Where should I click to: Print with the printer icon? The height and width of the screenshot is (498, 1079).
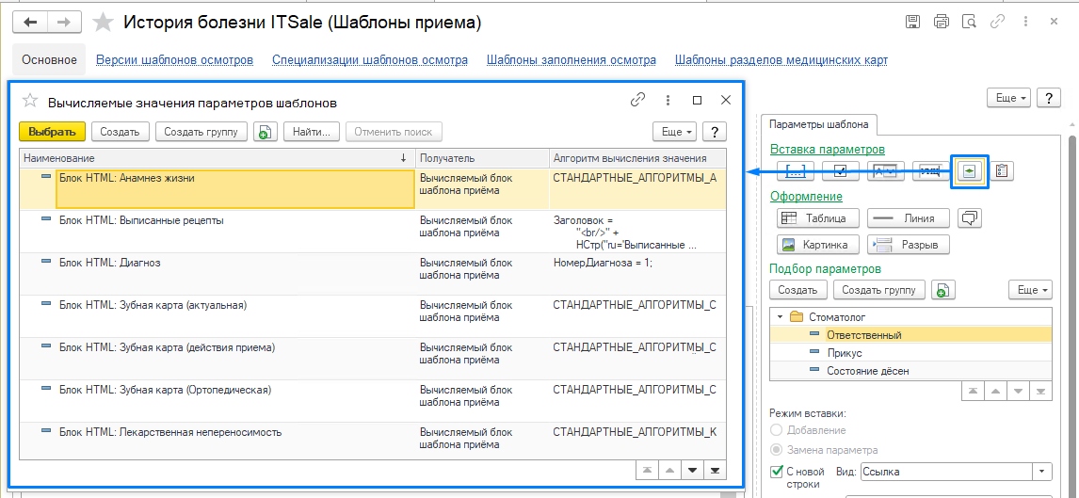tap(942, 22)
